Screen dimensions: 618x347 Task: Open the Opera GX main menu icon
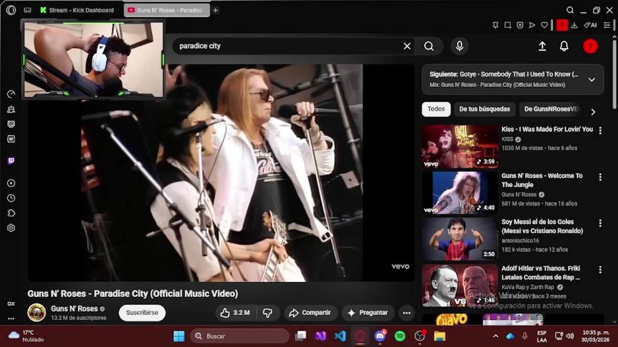pyautogui.click(x=11, y=10)
